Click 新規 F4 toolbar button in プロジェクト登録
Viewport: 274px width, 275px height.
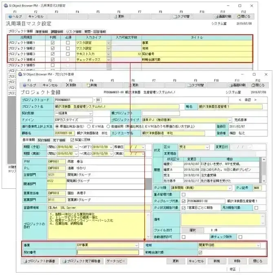pos(92,85)
